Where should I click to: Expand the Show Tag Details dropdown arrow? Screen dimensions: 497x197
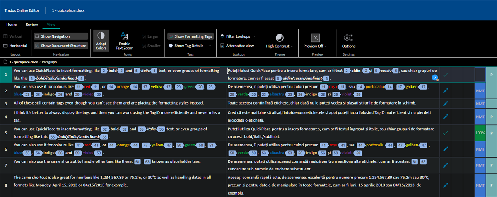pyautogui.click(x=210, y=46)
